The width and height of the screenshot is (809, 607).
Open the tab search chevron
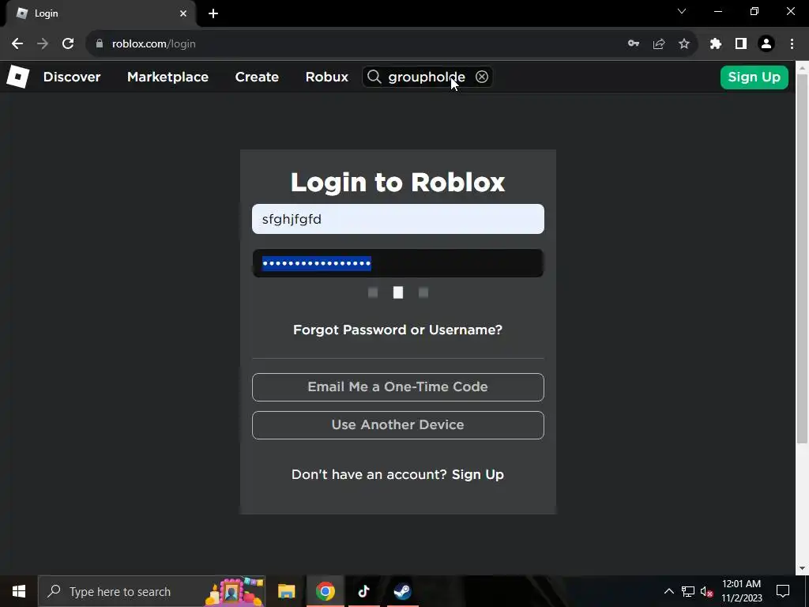[682, 11]
